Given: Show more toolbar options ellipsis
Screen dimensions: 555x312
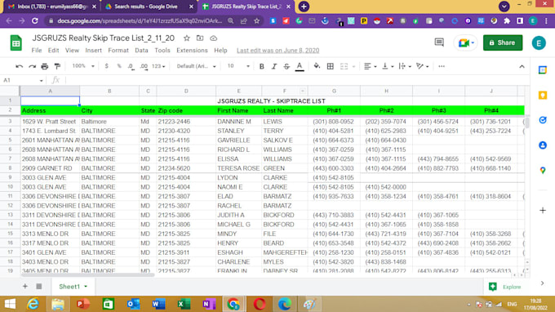Looking at the screenshot, I should [442, 66].
